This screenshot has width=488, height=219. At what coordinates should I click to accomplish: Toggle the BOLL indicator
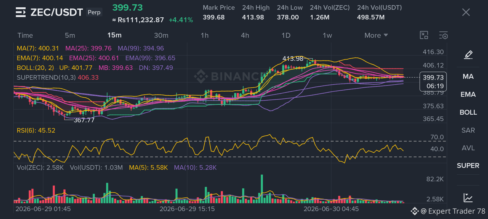tap(468, 113)
